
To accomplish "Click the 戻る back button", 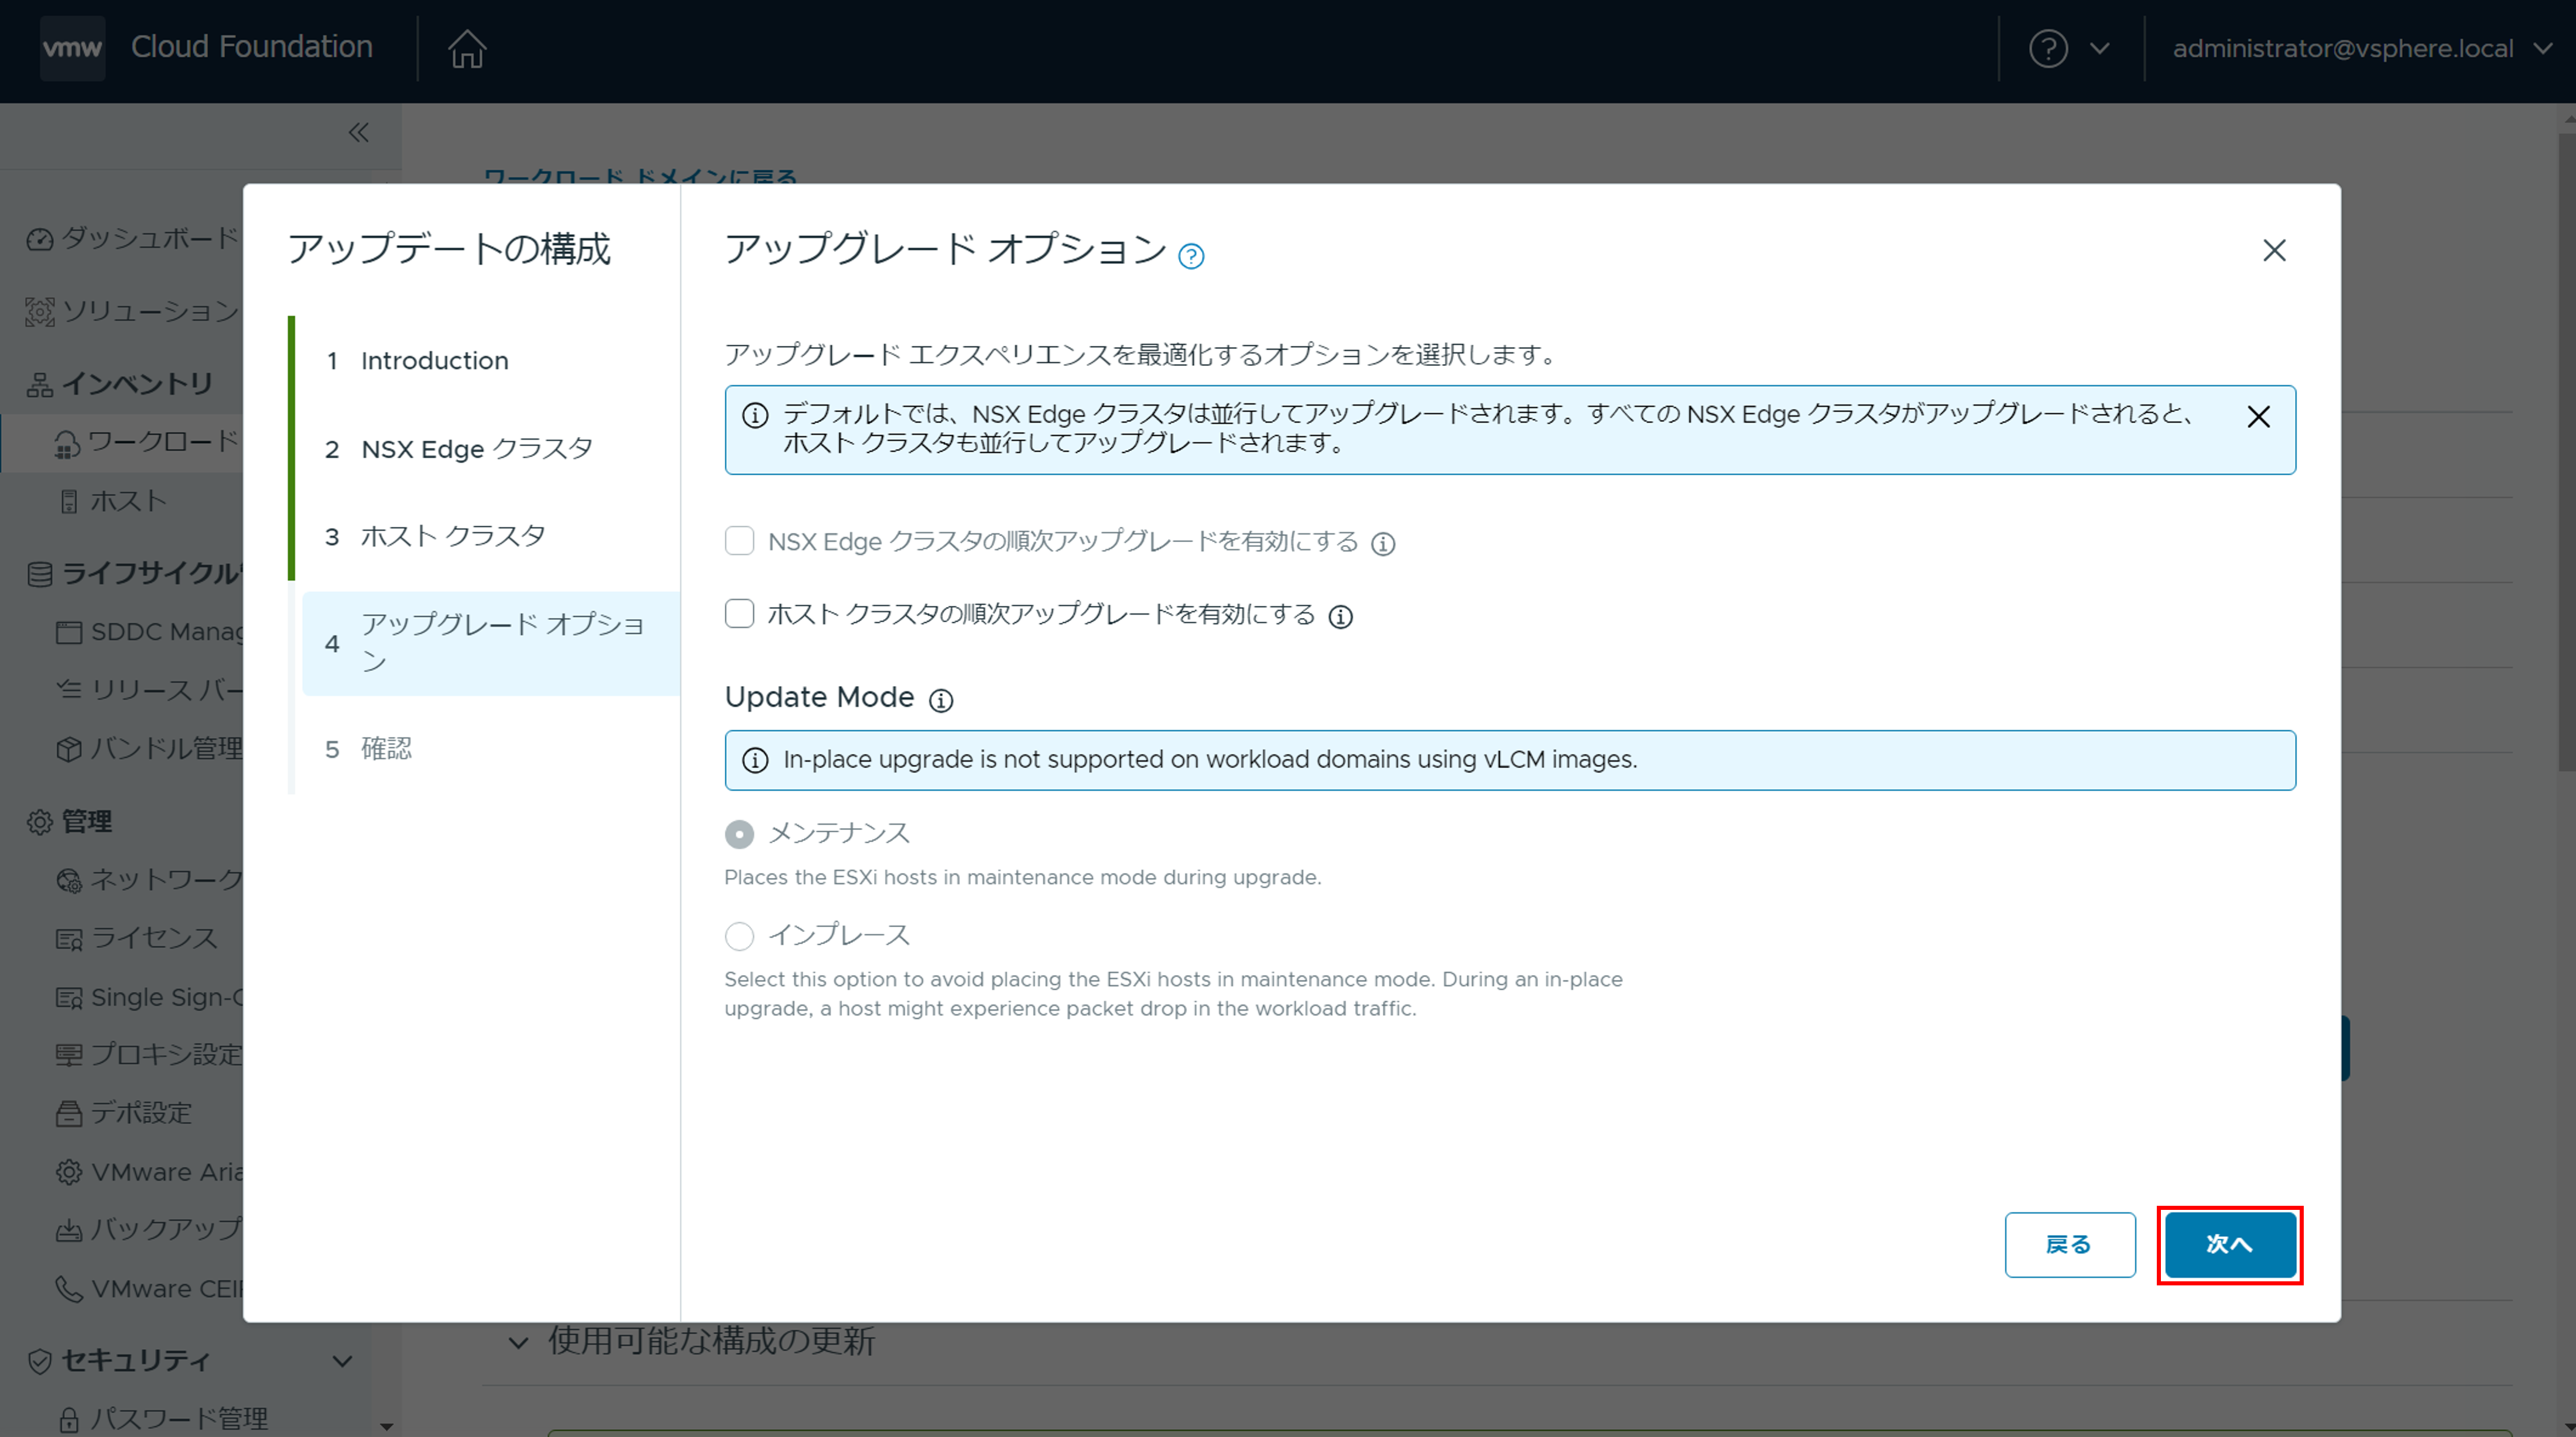I will (x=2069, y=1244).
